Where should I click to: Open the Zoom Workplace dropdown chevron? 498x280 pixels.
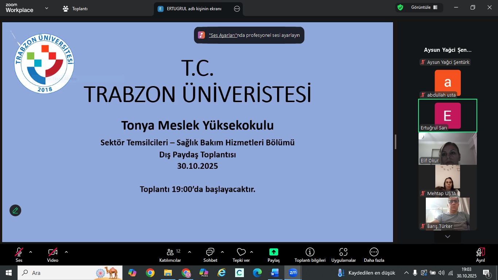(47, 8)
